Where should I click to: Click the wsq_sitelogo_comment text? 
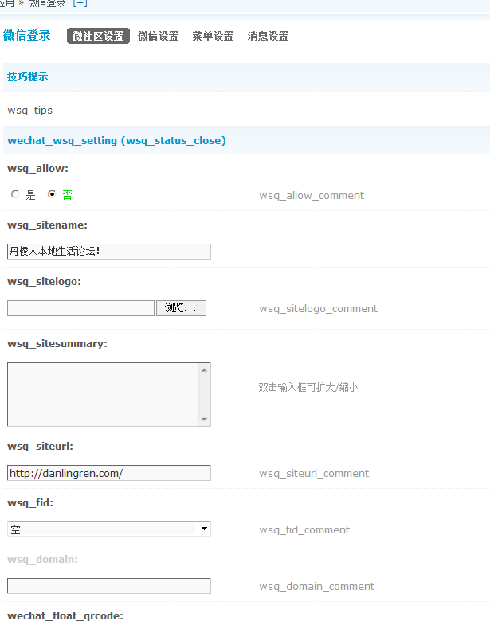tap(319, 308)
